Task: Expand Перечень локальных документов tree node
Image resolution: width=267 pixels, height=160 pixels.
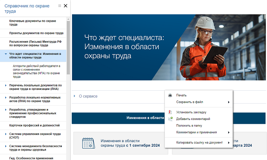Action: (6, 85)
